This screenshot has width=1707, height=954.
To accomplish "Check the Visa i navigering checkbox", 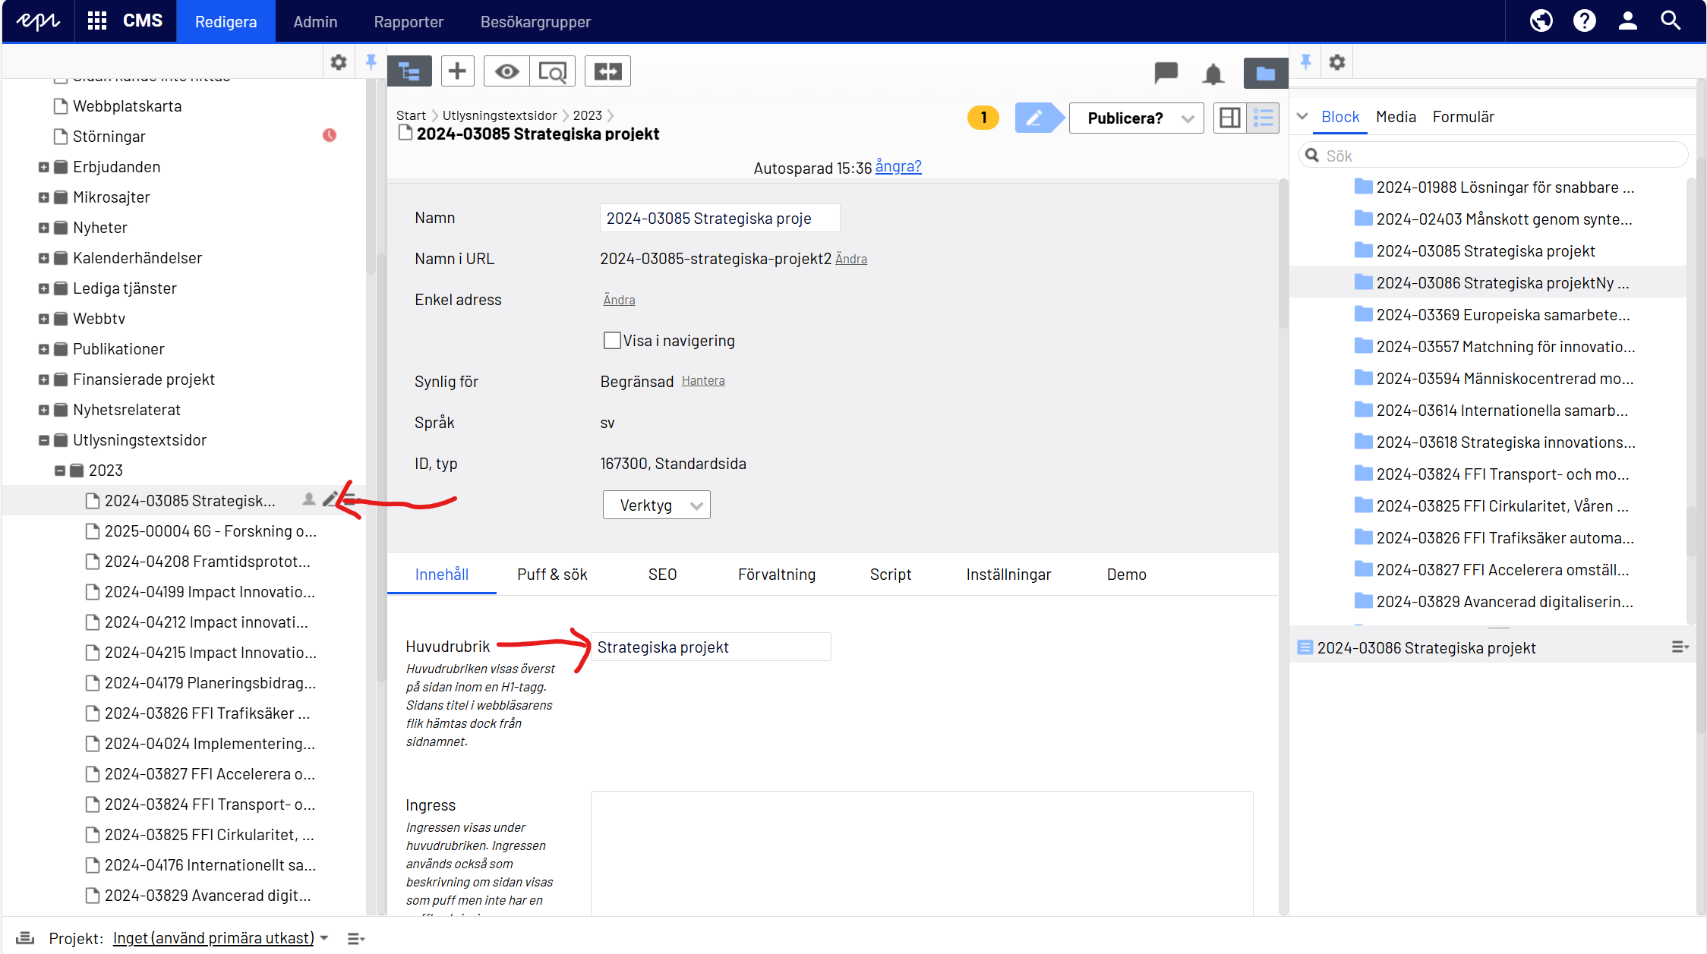I will pyautogui.click(x=612, y=341).
